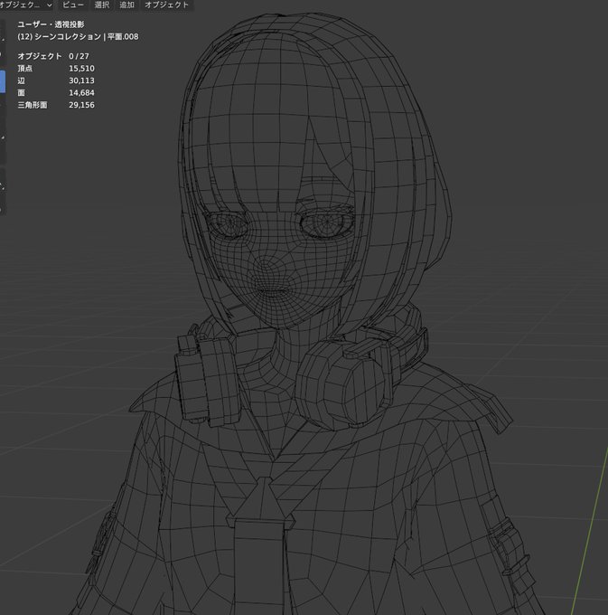Click the オブジェクト 0 / 27 statistic

click(53, 56)
